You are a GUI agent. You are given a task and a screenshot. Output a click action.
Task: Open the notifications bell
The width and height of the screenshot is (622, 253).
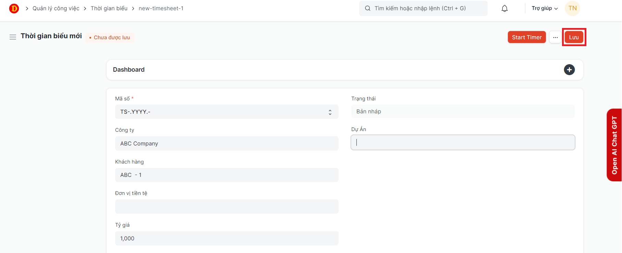click(x=504, y=9)
